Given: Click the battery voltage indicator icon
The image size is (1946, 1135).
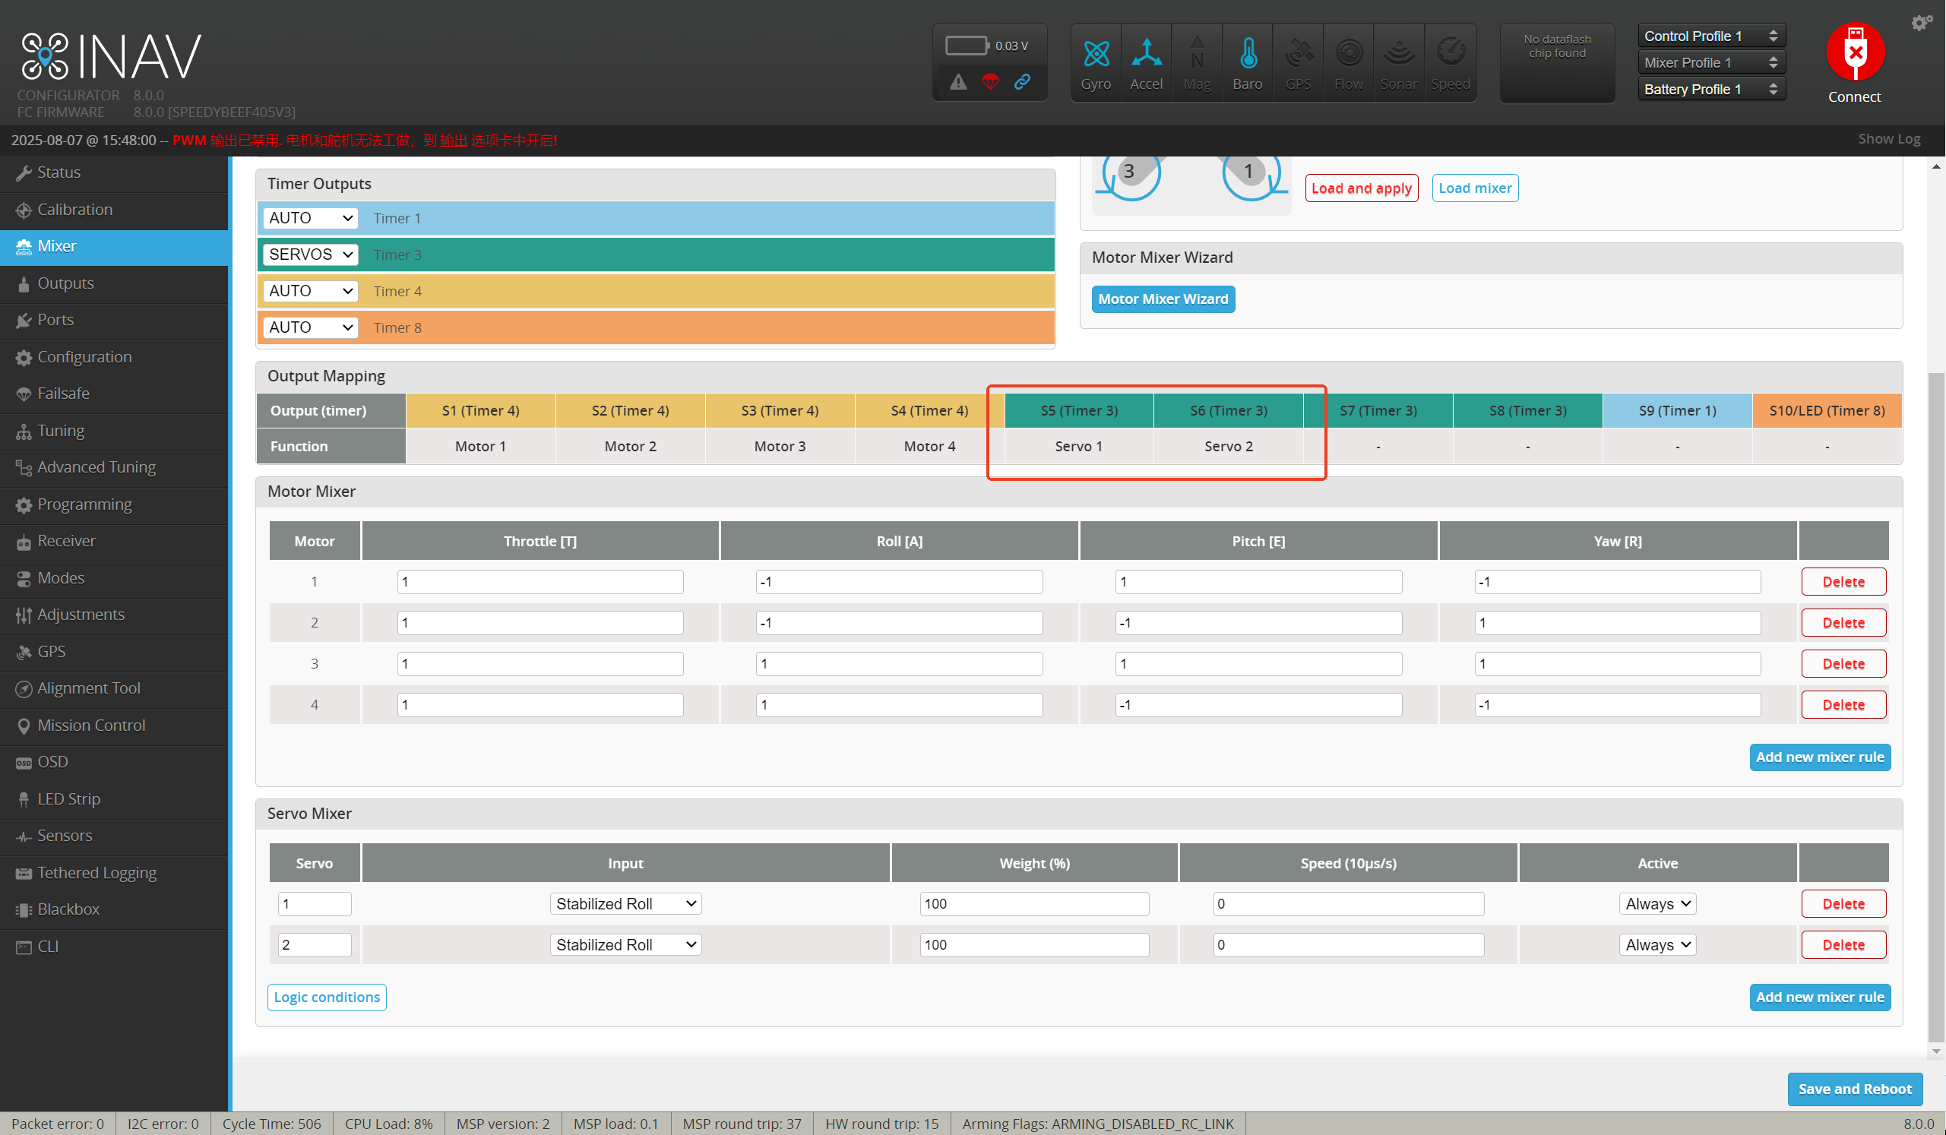Looking at the screenshot, I should 967,46.
